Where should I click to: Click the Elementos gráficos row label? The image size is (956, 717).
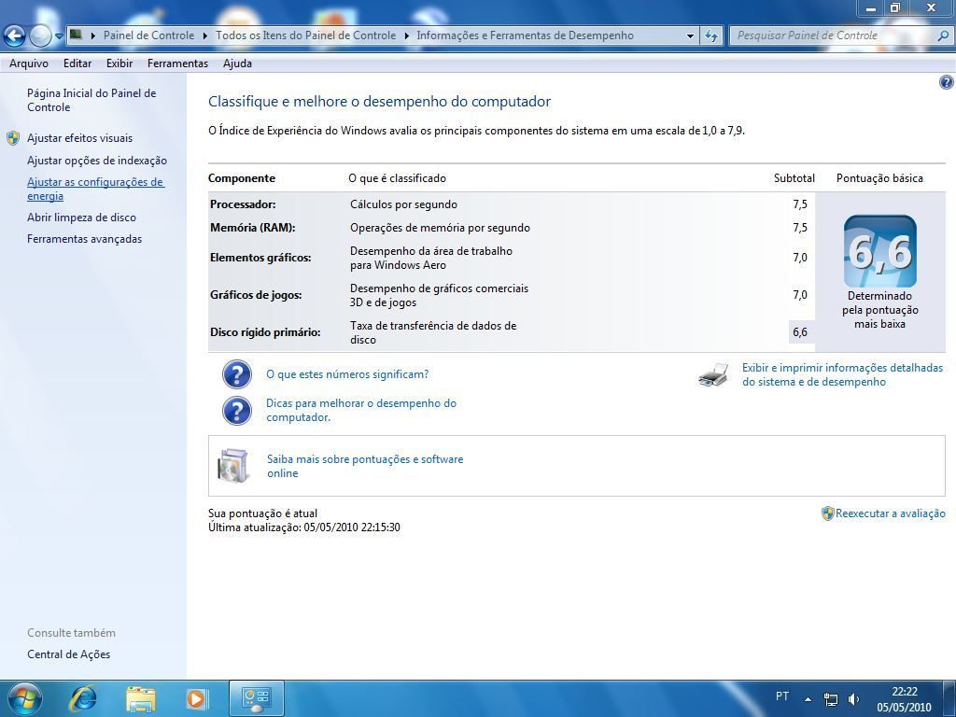(260, 258)
